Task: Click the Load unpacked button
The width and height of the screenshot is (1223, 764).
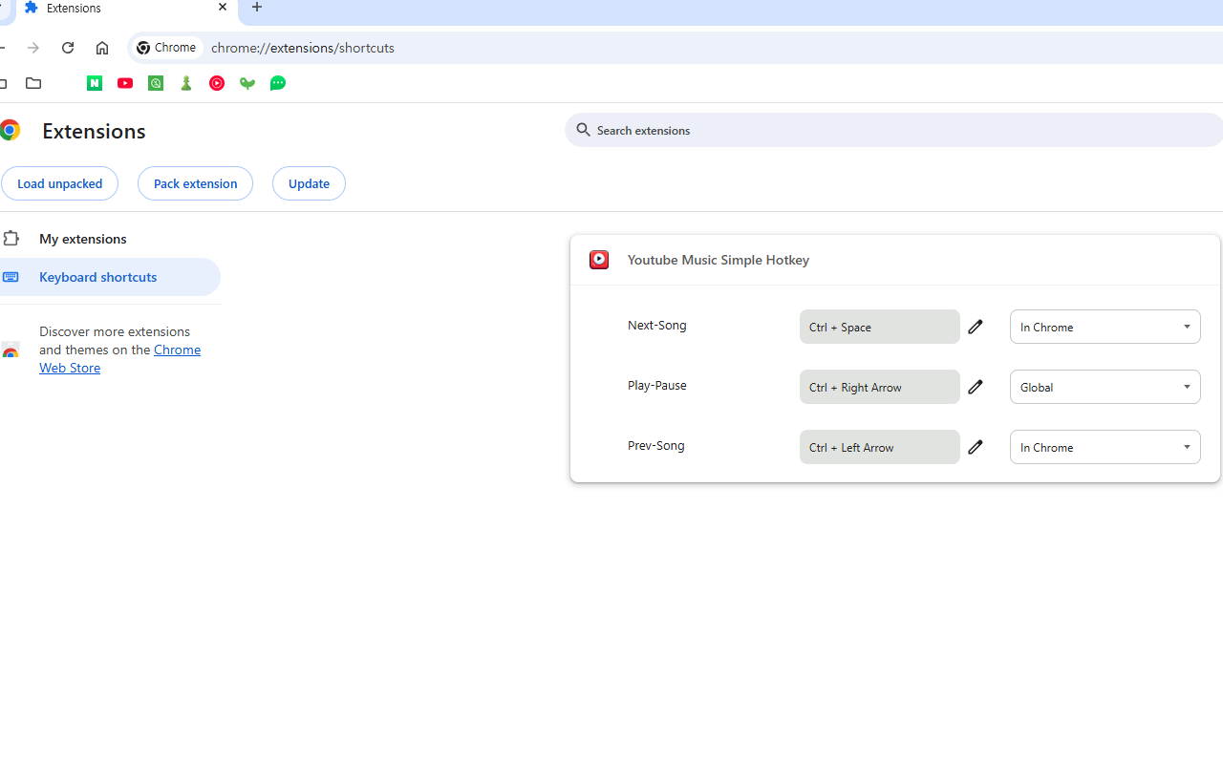Action: pos(59,183)
